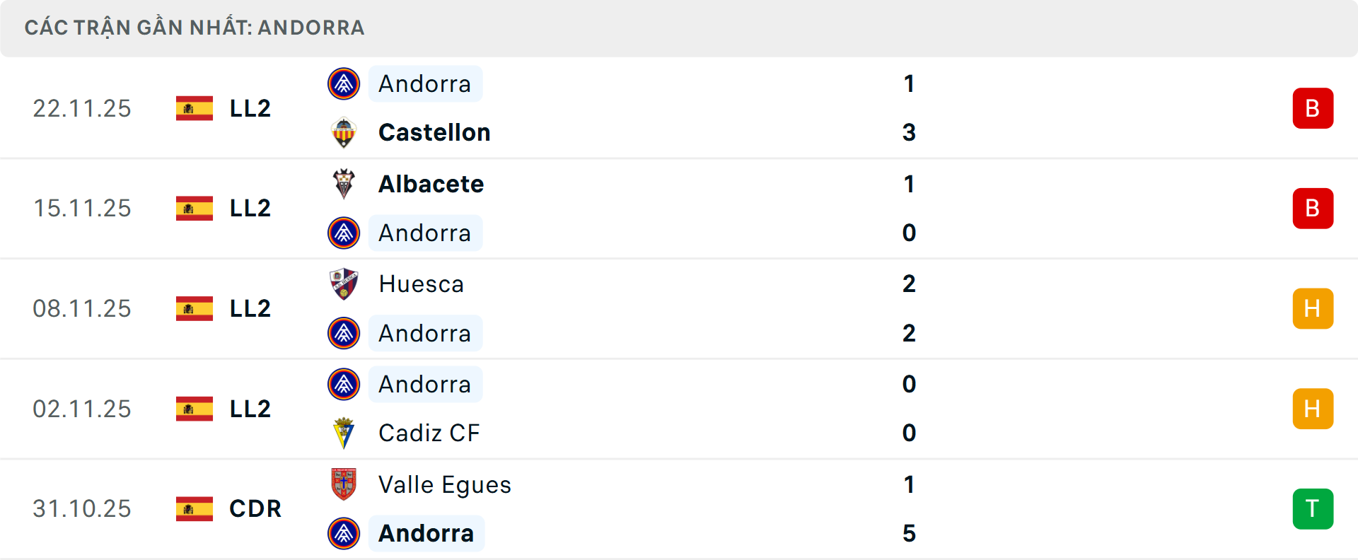This screenshot has height=560, width=1358.
Task: Open the Castellon team link
Action: click(434, 133)
